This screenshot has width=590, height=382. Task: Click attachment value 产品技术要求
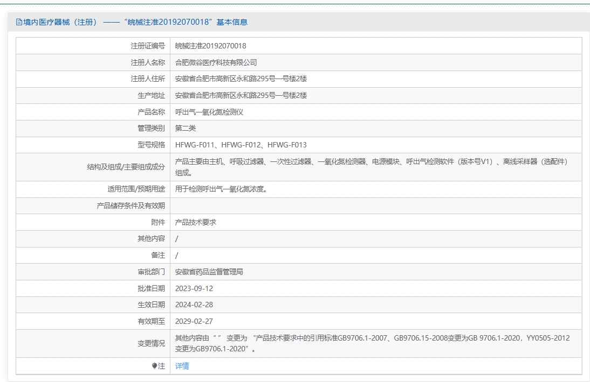(196, 222)
